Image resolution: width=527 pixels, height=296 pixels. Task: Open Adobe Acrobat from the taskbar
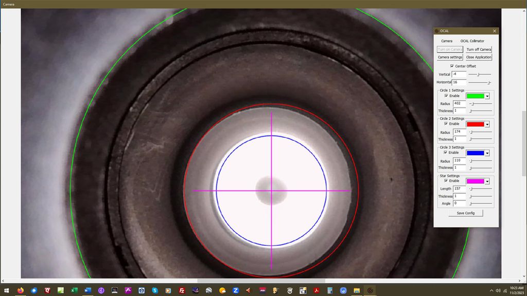(x=317, y=290)
